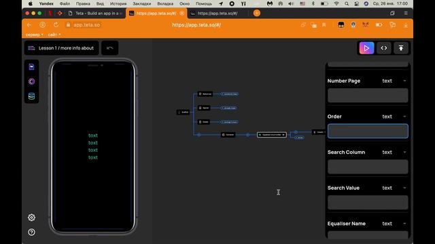Viewport: 435px width, 244px height.
Task: Open the Order type dropdown
Action: pyautogui.click(x=394, y=117)
